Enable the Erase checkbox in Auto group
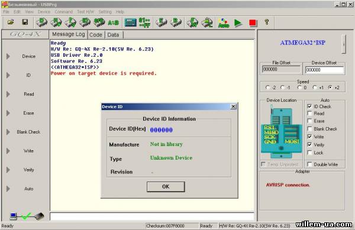The image size is (355, 230). (309, 121)
